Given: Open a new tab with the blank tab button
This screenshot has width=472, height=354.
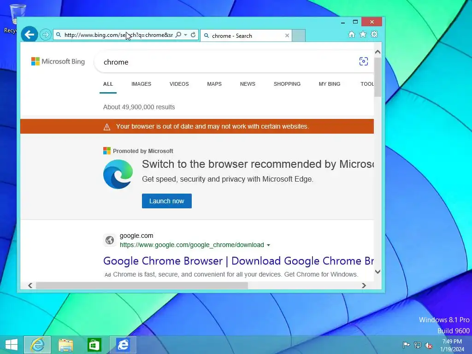Looking at the screenshot, I should [299, 35].
